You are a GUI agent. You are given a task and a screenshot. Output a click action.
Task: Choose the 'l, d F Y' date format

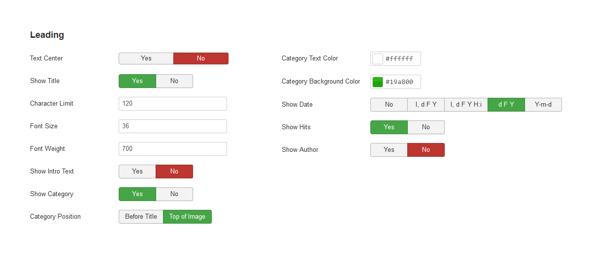(x=426, y=105)
